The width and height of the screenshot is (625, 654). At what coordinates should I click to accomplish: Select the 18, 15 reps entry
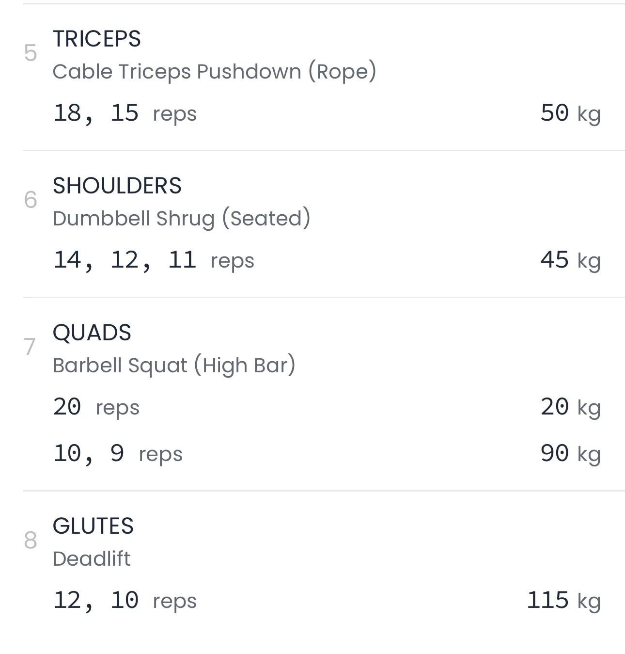(125, 113)
